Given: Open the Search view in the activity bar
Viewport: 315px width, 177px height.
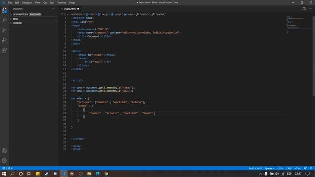Looking at the screenshot, I should tap(4, 20).
